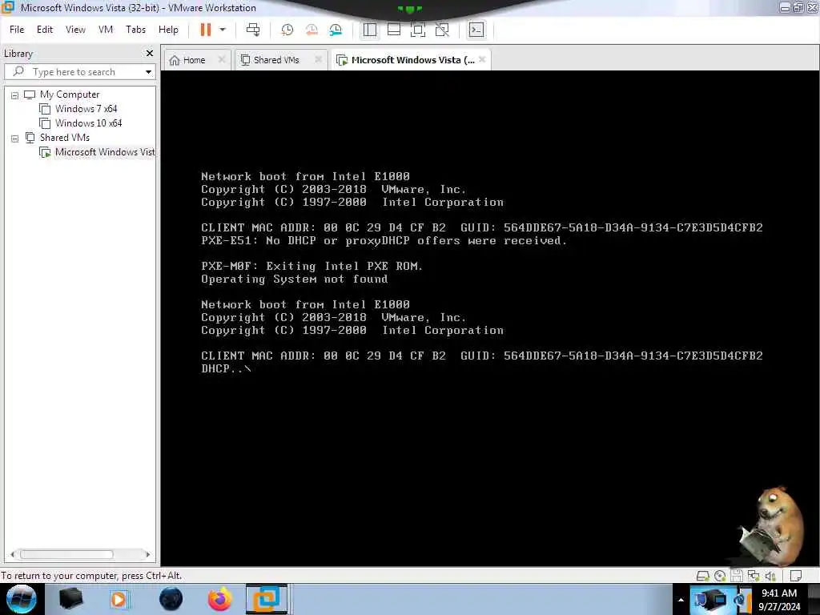This screenshot has width=820, height=615.
Task: Select Shared VMs in the library
Action: [x=58, y=138]
